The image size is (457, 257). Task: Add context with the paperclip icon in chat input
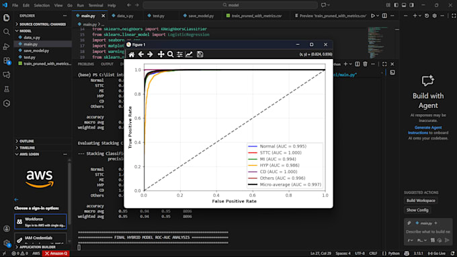(409, 223)
